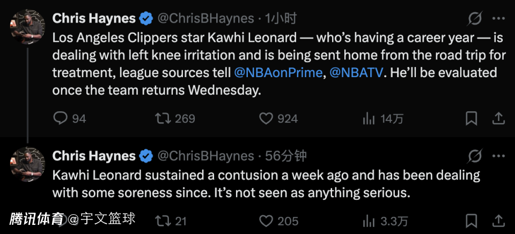The width and height of the screenshot is (515, 234).
Task: View analytics of second tweet (3.3万 views)
Action: tap(369, 221)
